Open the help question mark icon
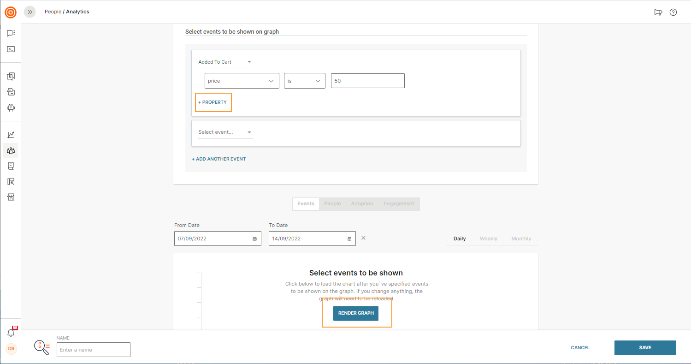The image size is (691, 364). pos(673,12)
